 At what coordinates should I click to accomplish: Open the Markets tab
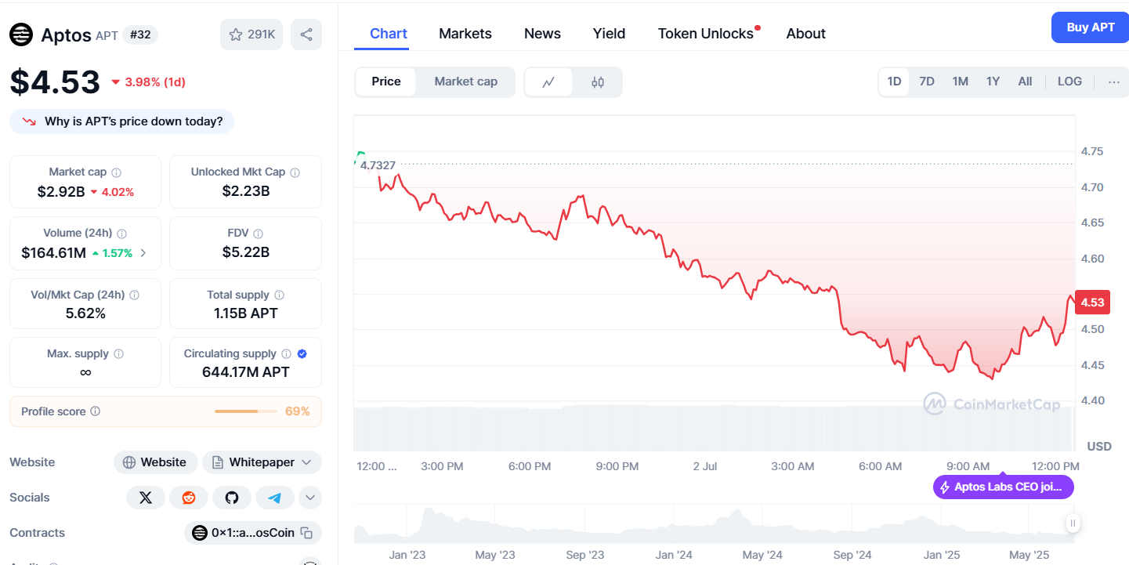[465, 34]
